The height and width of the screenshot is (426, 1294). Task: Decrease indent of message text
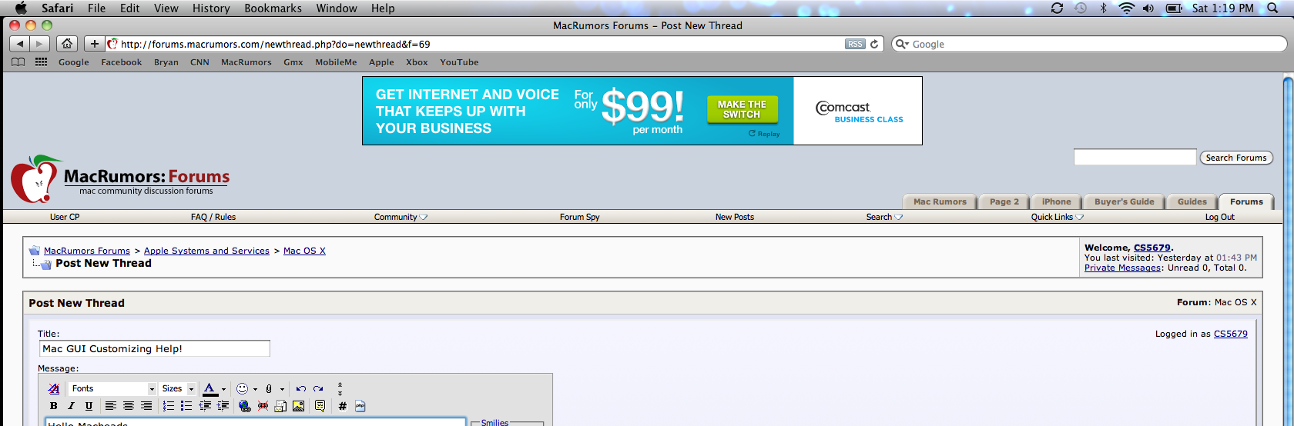(206, 406)
